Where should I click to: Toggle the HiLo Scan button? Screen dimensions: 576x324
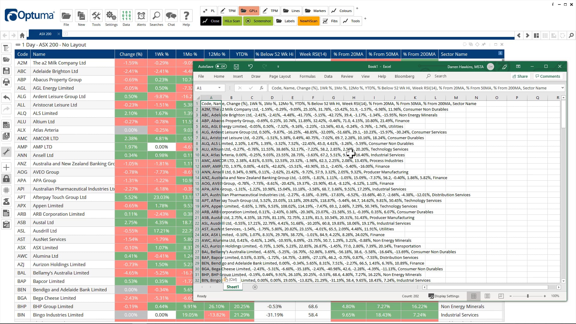232,21
